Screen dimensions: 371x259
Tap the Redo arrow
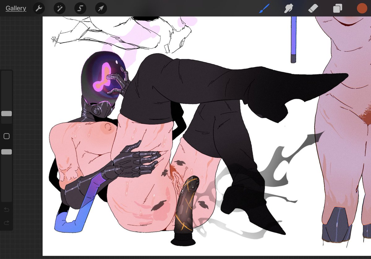(x=6, y=223)
